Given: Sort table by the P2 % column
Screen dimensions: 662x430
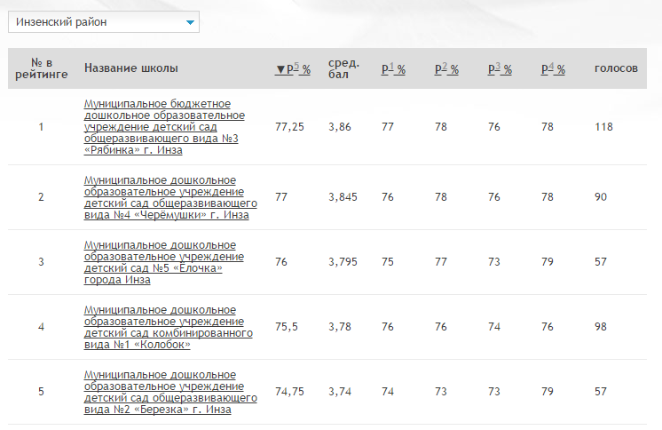Looking at the screenshot, I should (446, 68).
